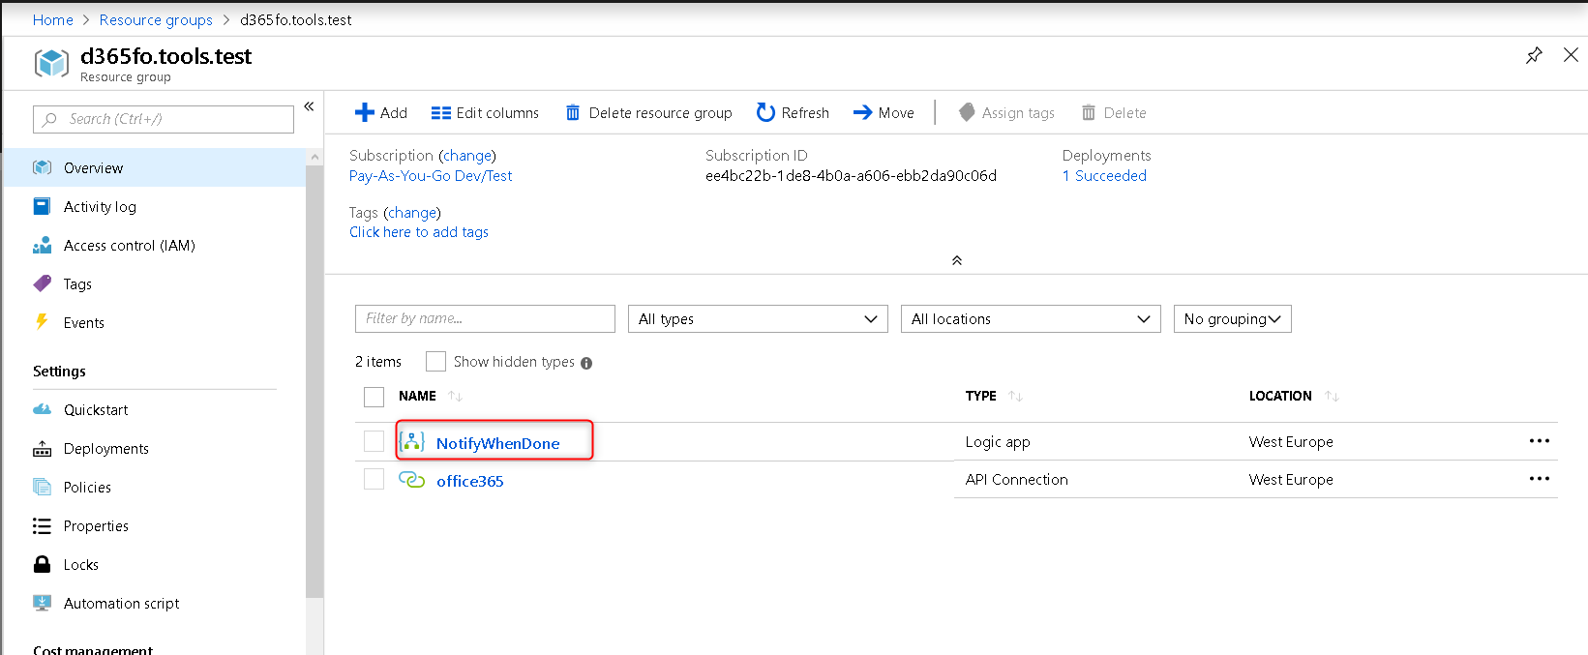Click the info icon beside Show hidden types
1588x655 pixels.
click(586, 363)
